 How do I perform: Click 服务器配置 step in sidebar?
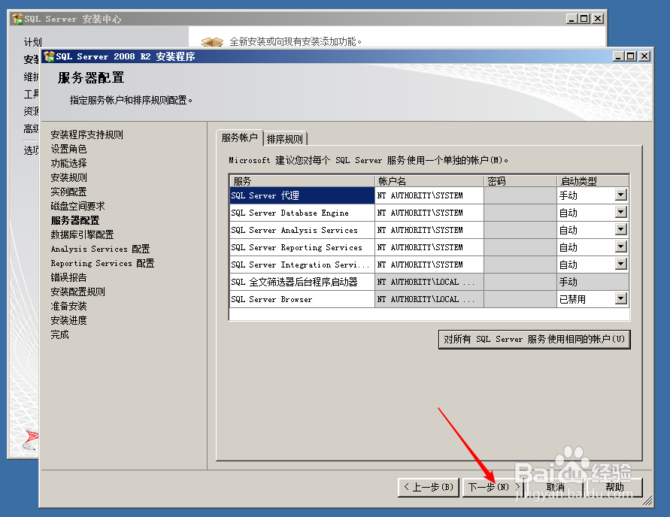pyautogui.click(x=75, y=220)
